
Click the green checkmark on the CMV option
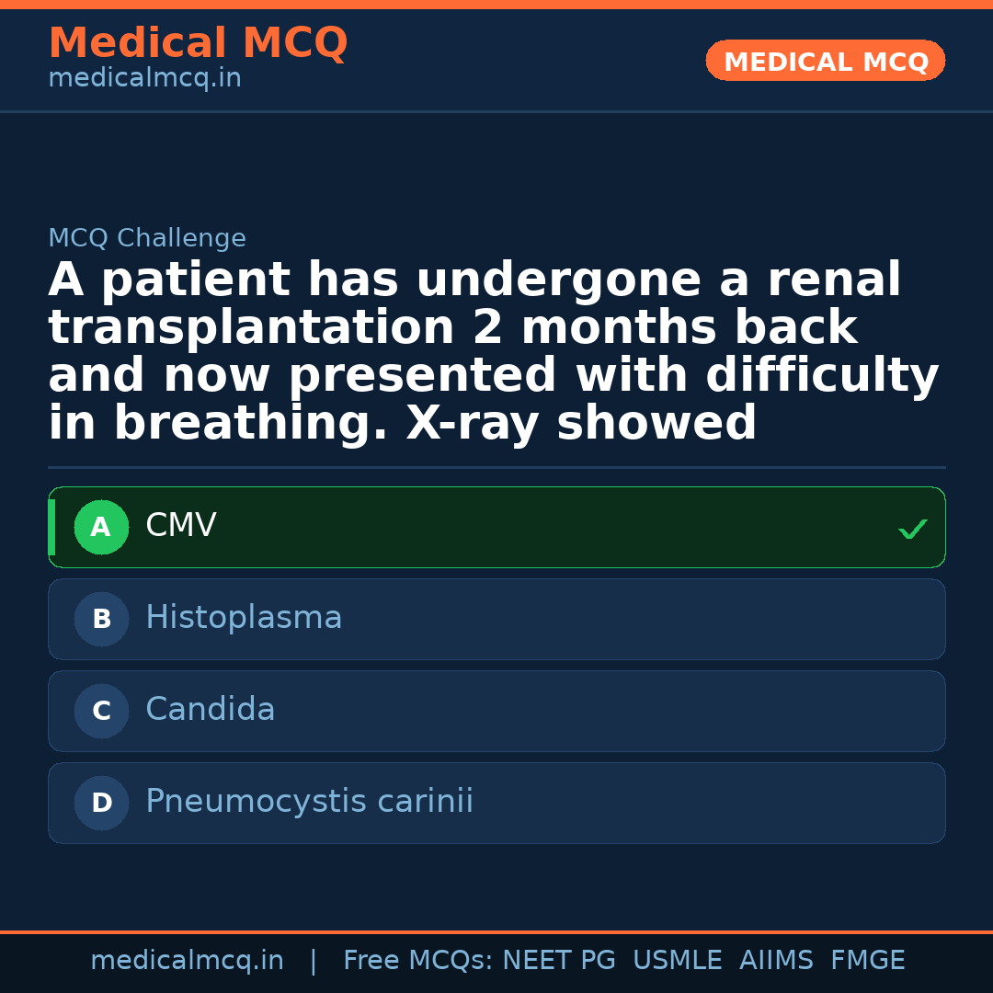point(912,529)
